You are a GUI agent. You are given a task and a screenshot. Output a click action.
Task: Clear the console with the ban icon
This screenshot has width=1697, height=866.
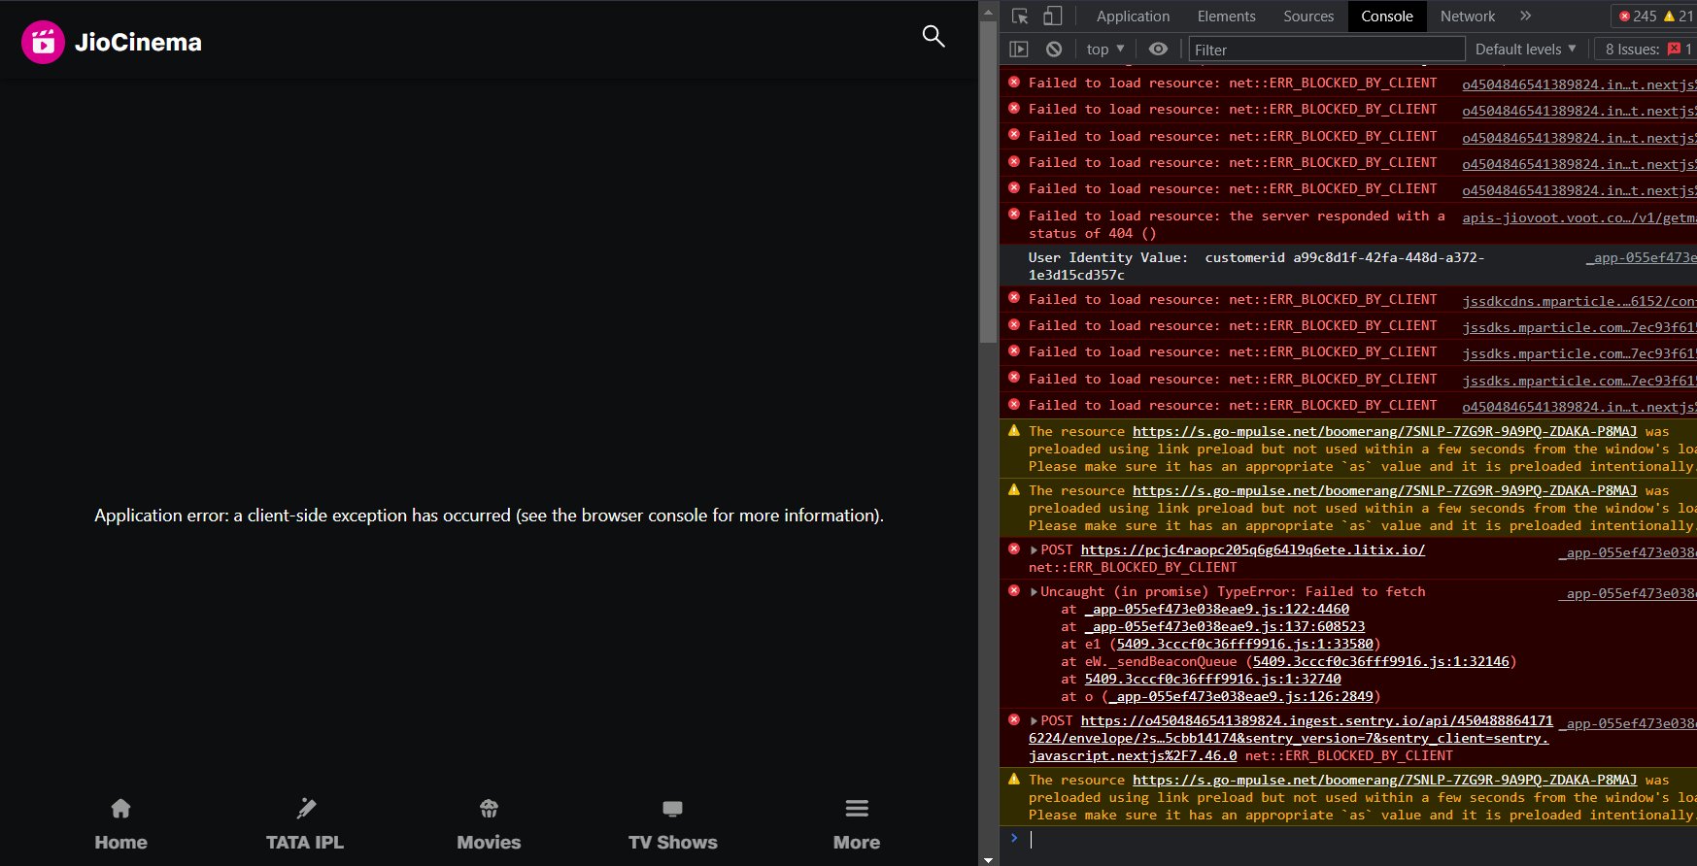click(x=1054, y=49)
